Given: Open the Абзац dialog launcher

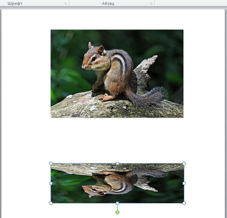Looking at the screenshot, I should tap(151, 3).
